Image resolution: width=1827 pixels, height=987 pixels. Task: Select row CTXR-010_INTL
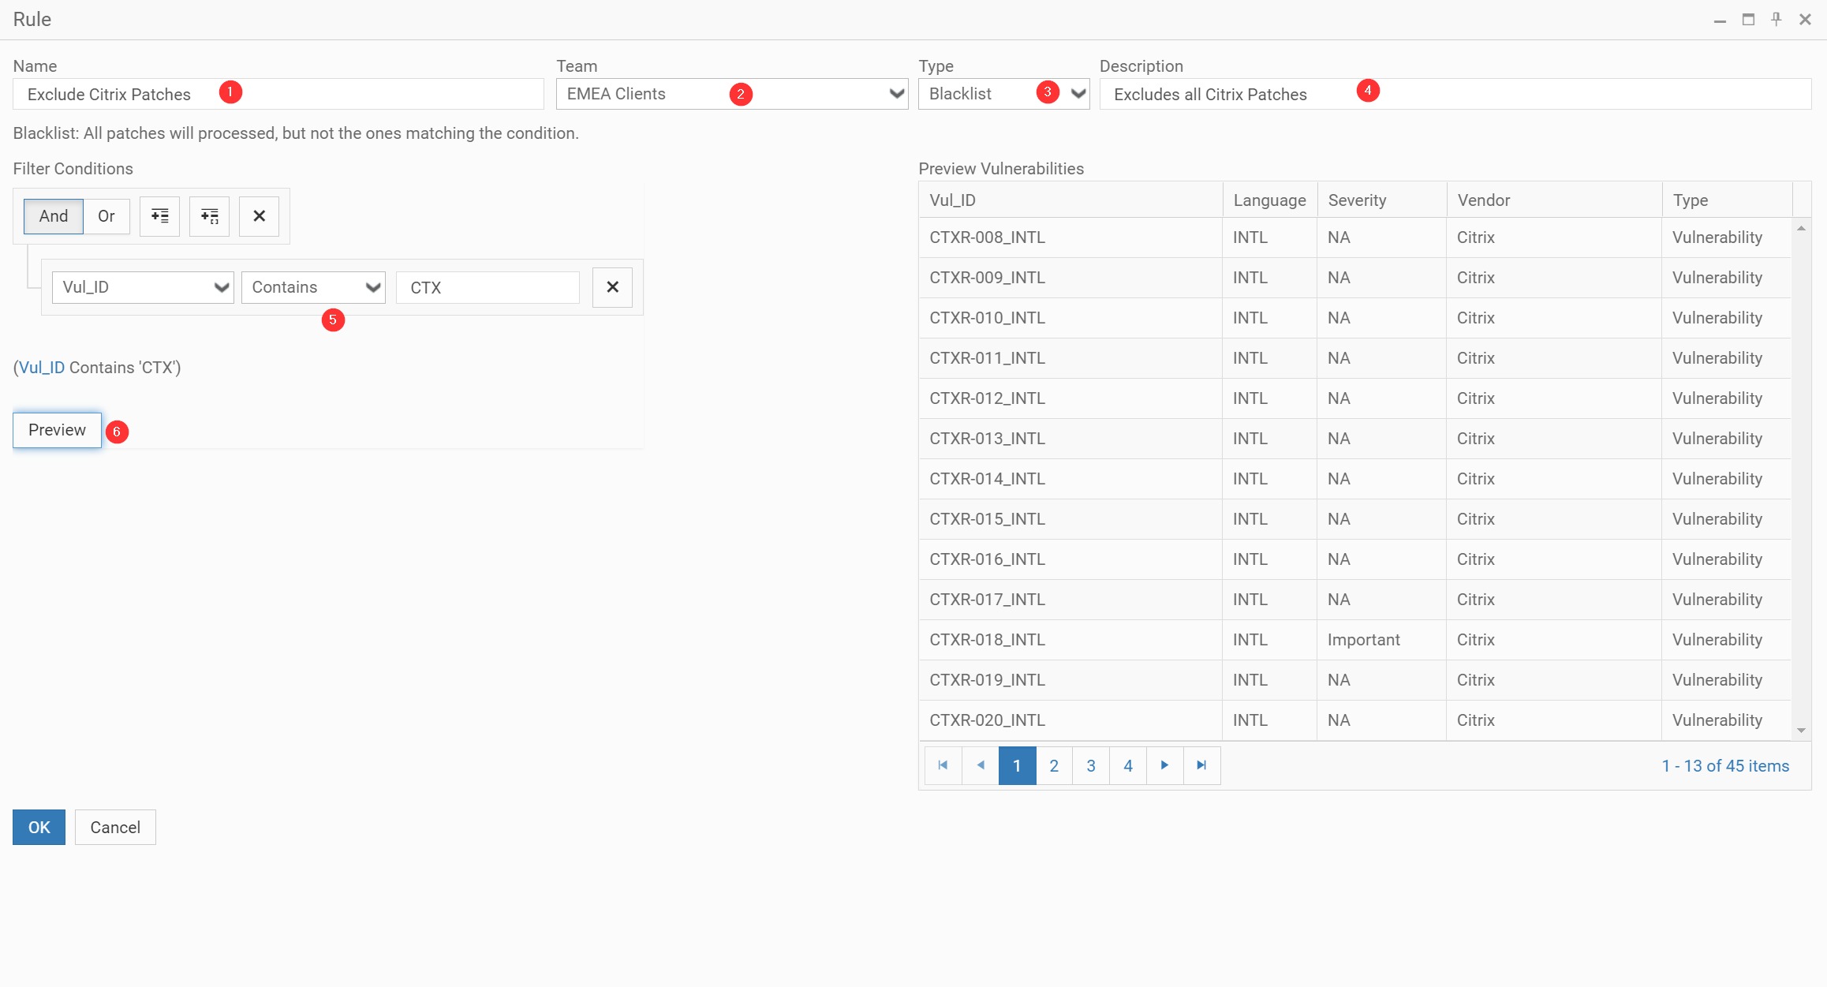[1355, 318]
